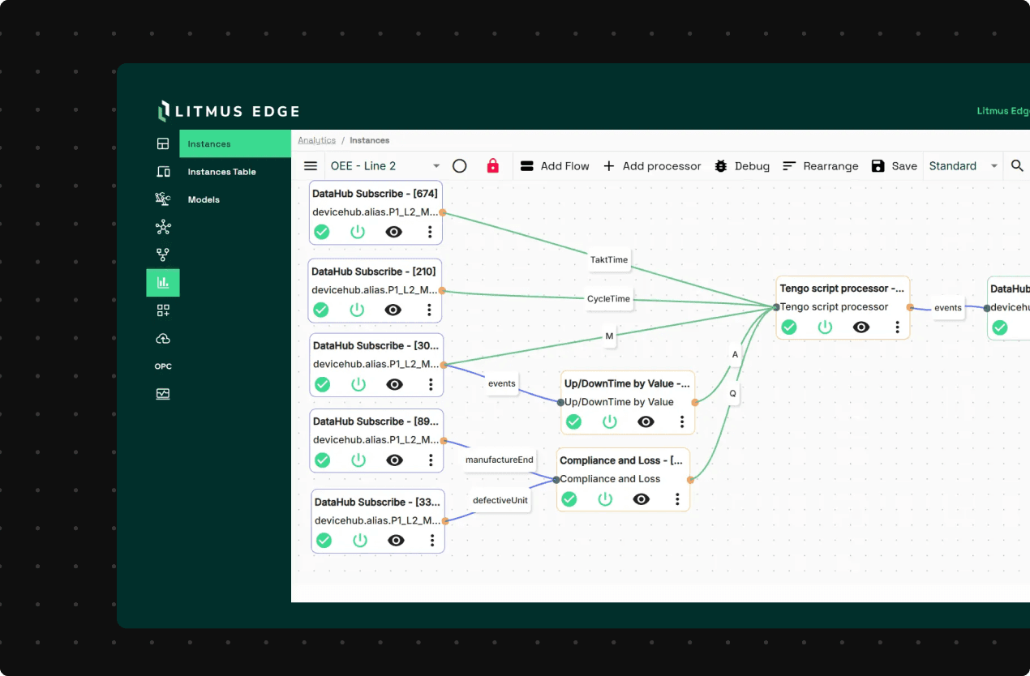This screenshot has height=676, width=1030.
Task: Toggle eye visibility on DataHub Subscribe [210]
Action: pyautogui.click(x=393, y=310)
